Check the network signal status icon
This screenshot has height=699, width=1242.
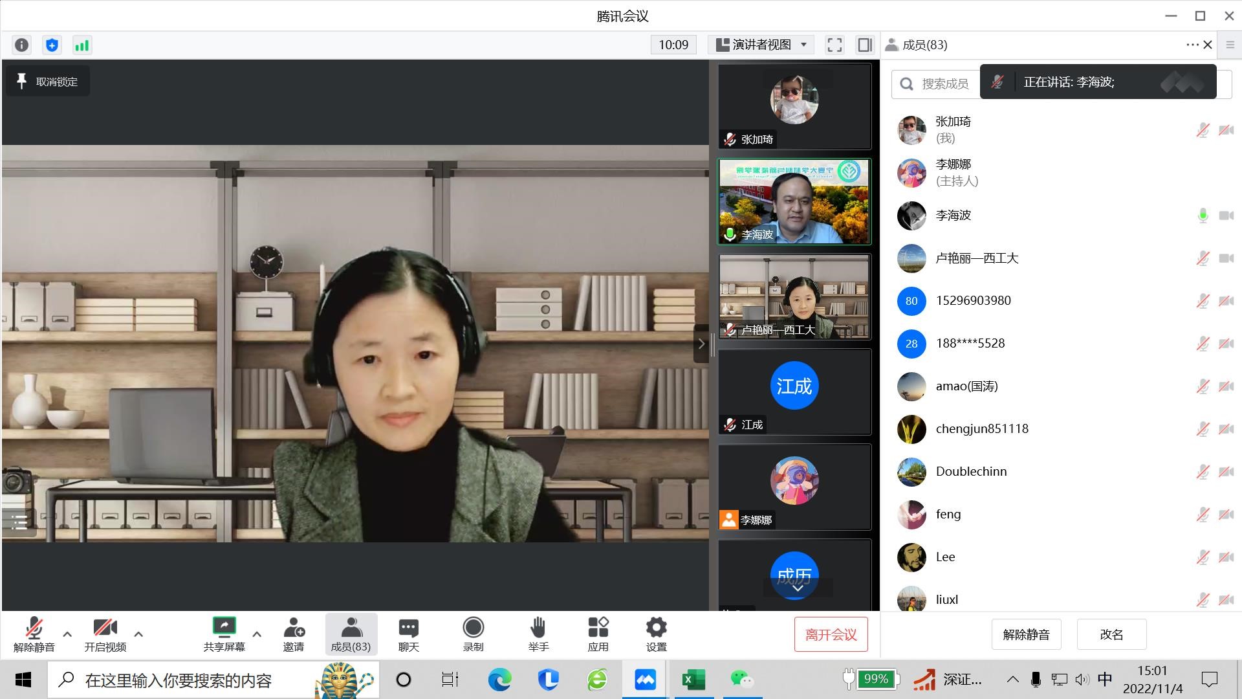[82, 45]
